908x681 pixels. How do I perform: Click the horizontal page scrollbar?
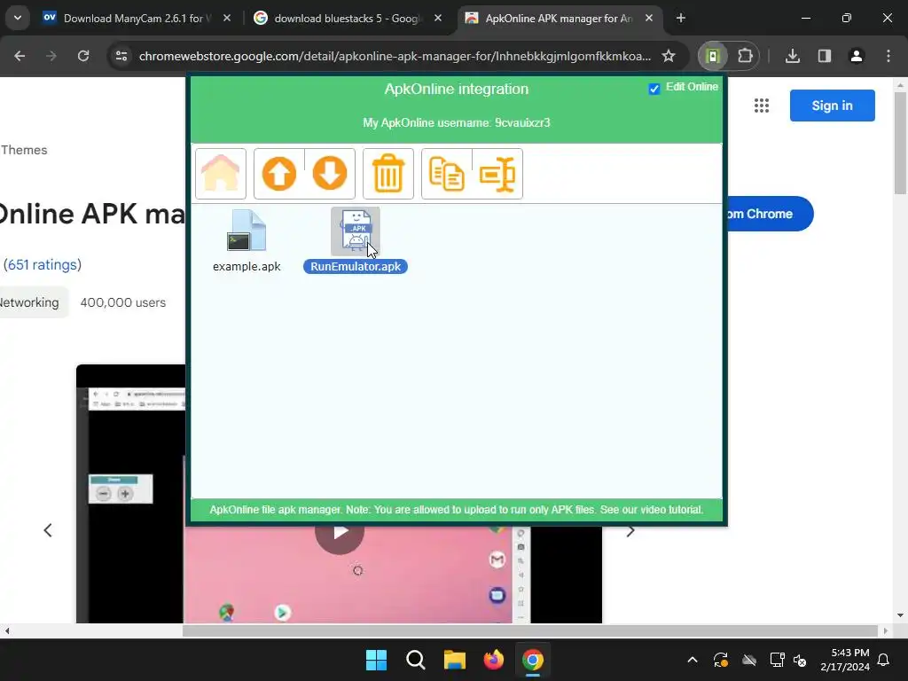click(x=530, y=630)
